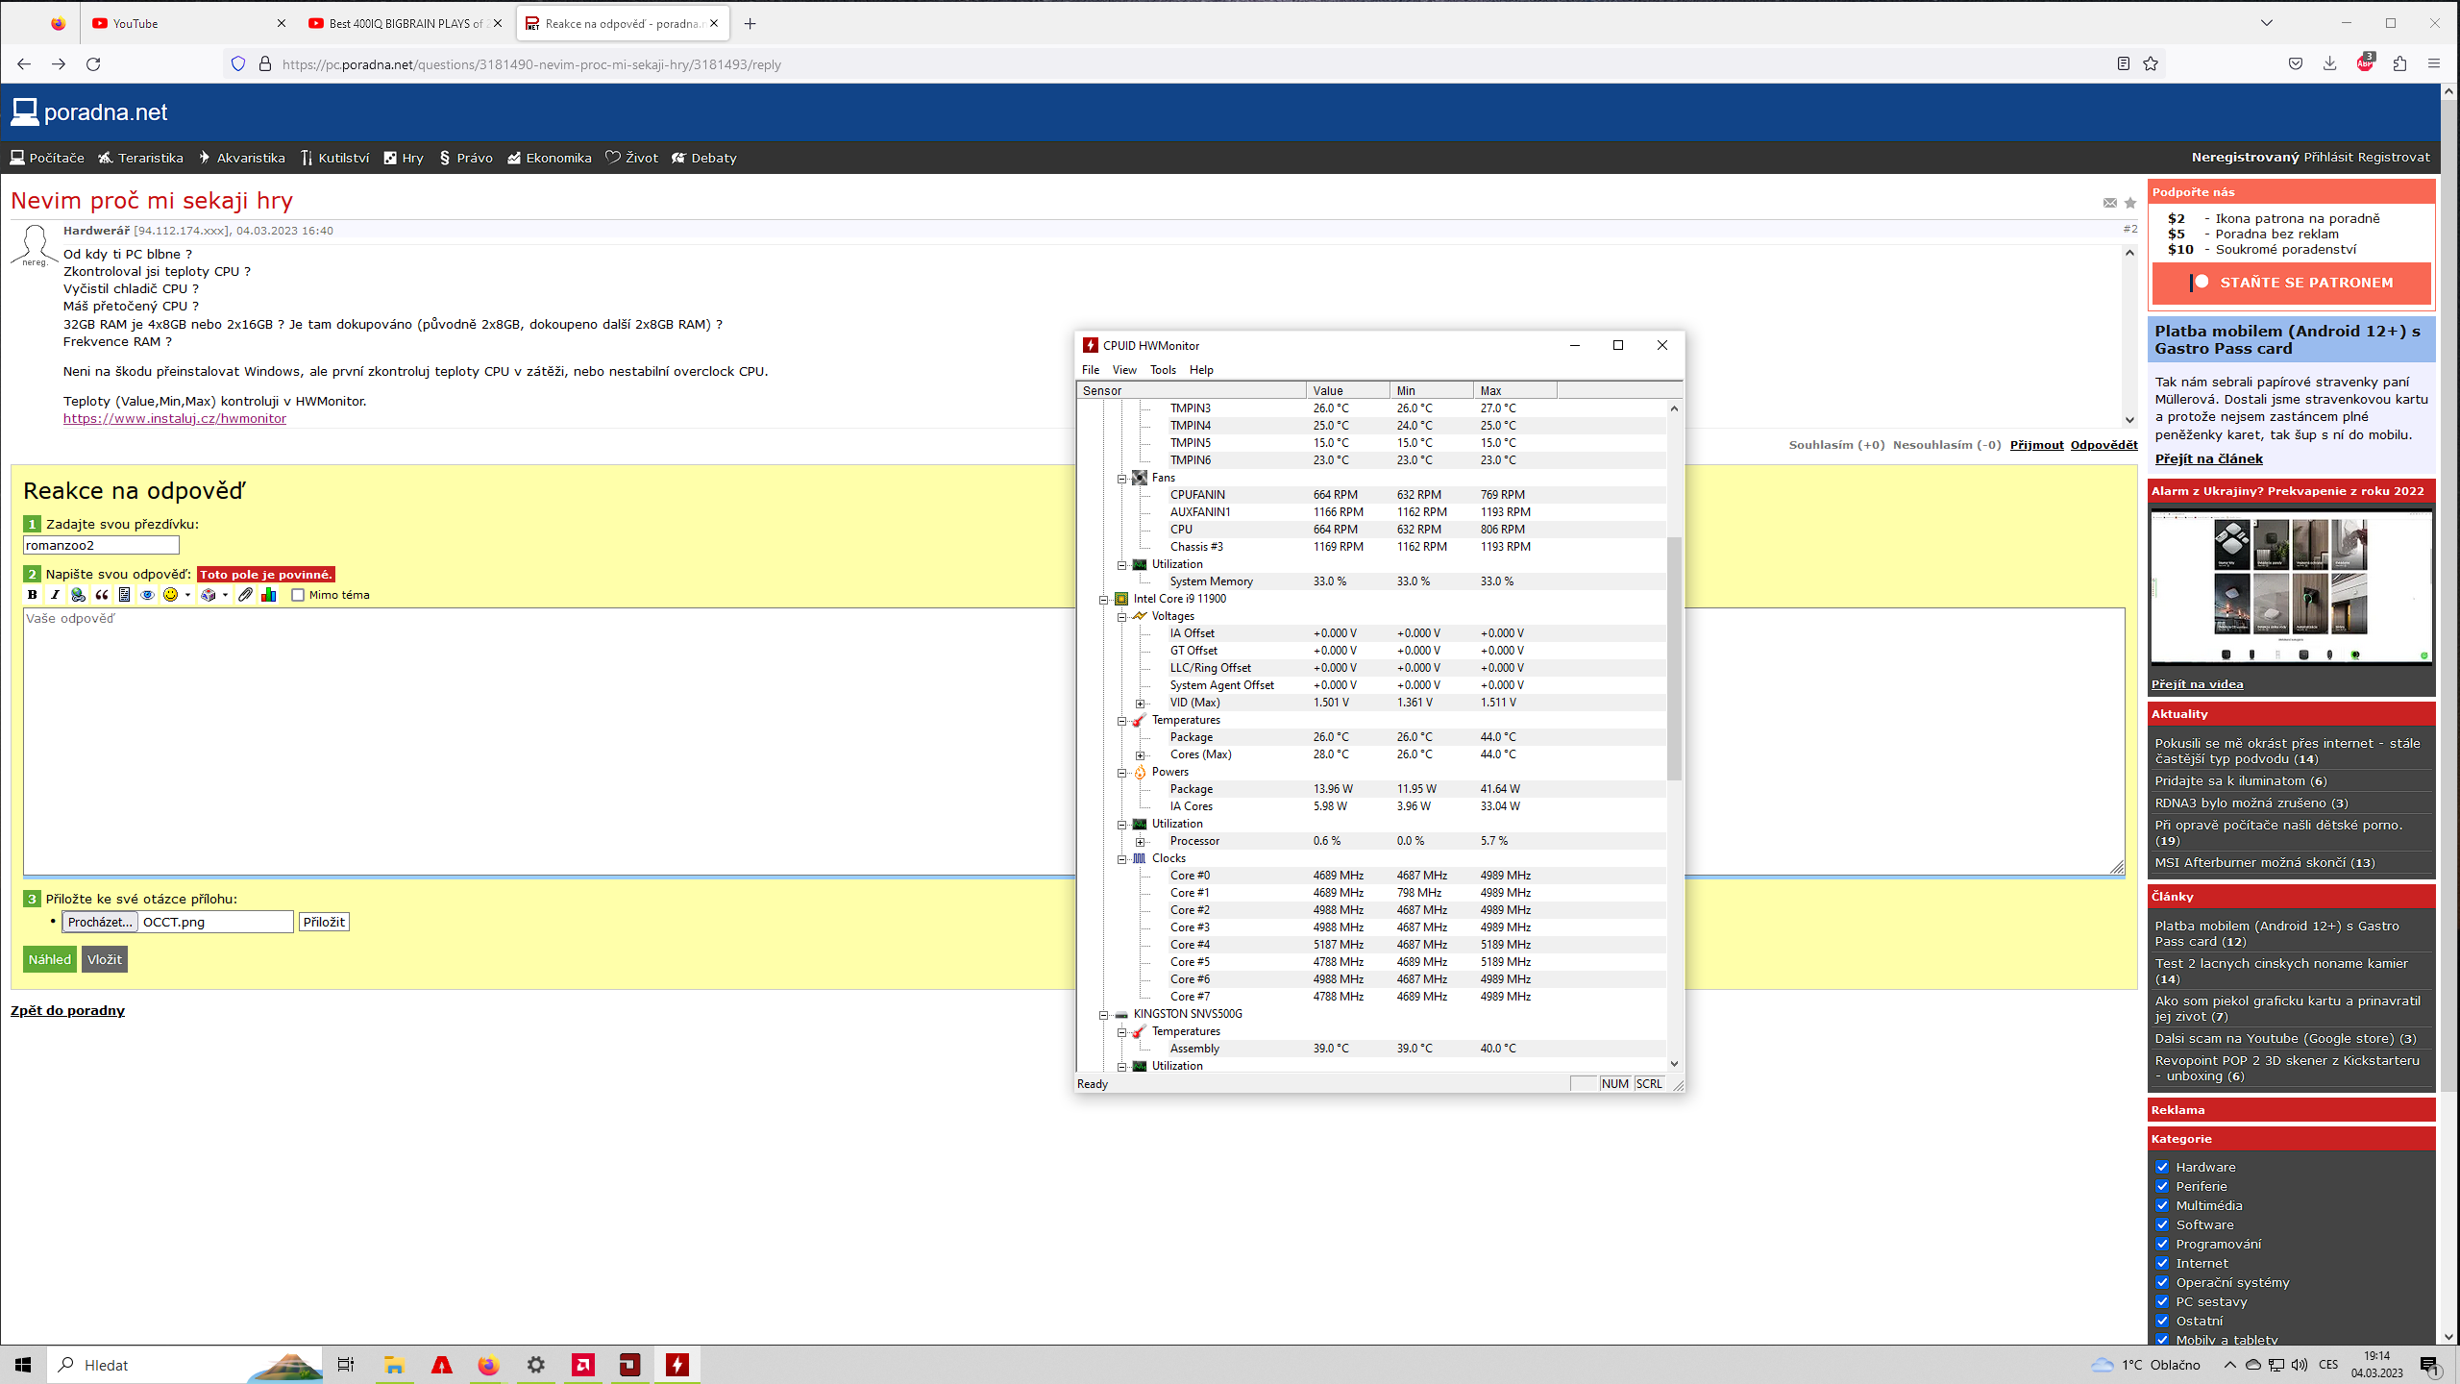Viewport: 2460px width, 1384px height.
Task: Click the italic formatting icon
Action: tap(55, 595)
